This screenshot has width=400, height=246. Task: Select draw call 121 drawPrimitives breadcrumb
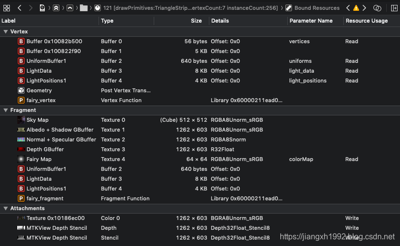tap(191, 8)
